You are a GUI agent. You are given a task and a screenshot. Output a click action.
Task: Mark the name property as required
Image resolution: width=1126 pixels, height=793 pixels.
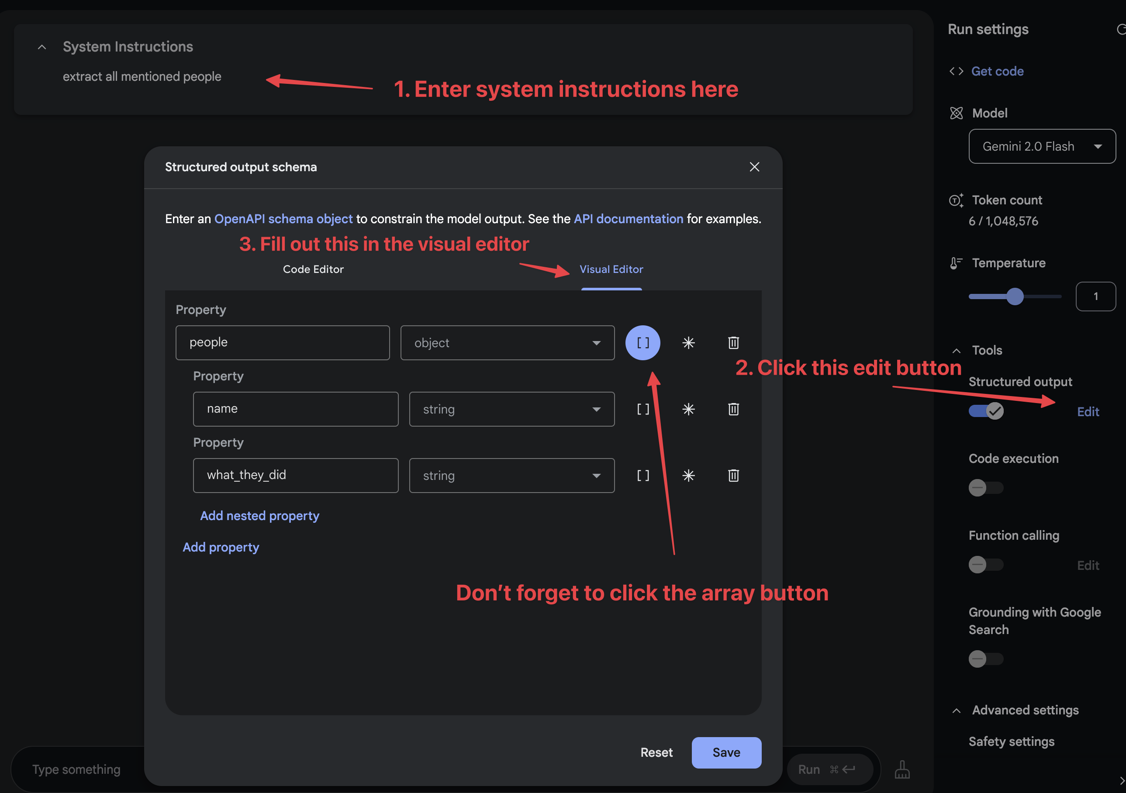(x=688, y=409)
